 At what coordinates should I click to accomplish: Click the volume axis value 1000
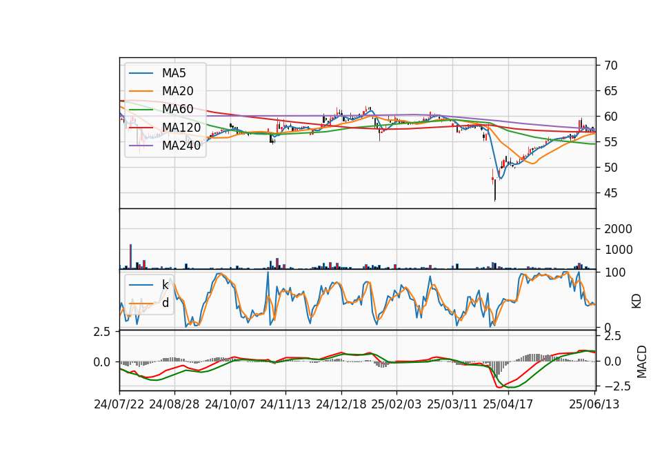click(618, 250)
